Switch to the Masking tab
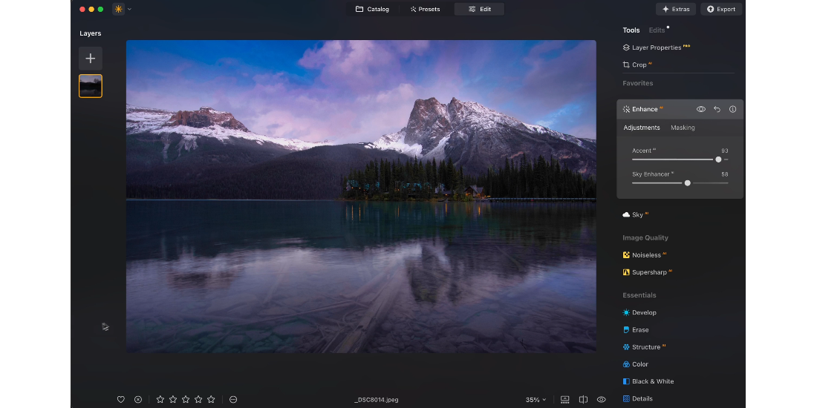The width and height of the screenshot is (817, 408). pos(683,128)
